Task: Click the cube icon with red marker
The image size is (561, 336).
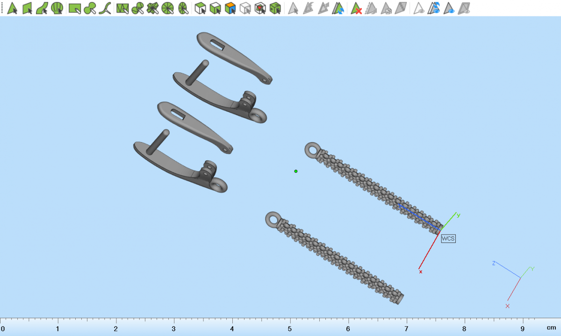Action: [260, 8]
